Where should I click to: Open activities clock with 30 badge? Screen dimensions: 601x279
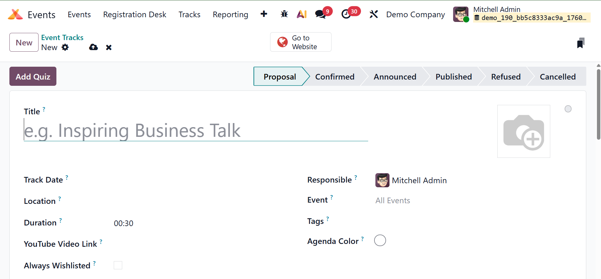click(x=346, y=14)
